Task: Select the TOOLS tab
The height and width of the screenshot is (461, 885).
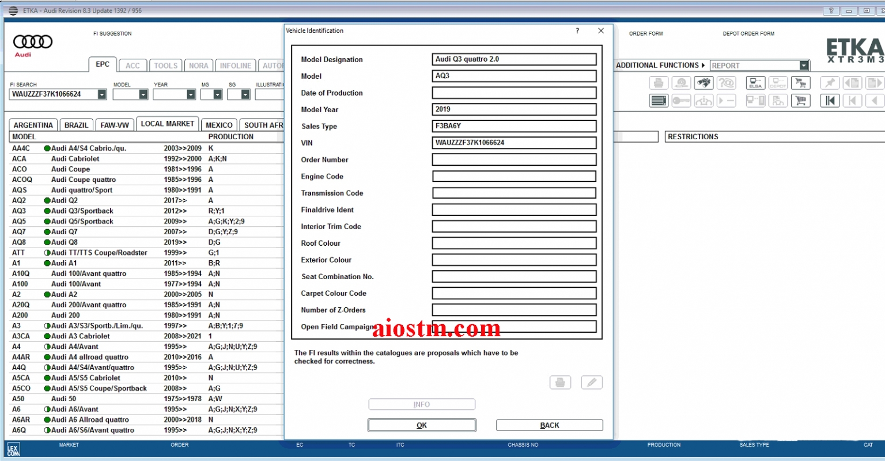Action: click(x=165, y=65)
